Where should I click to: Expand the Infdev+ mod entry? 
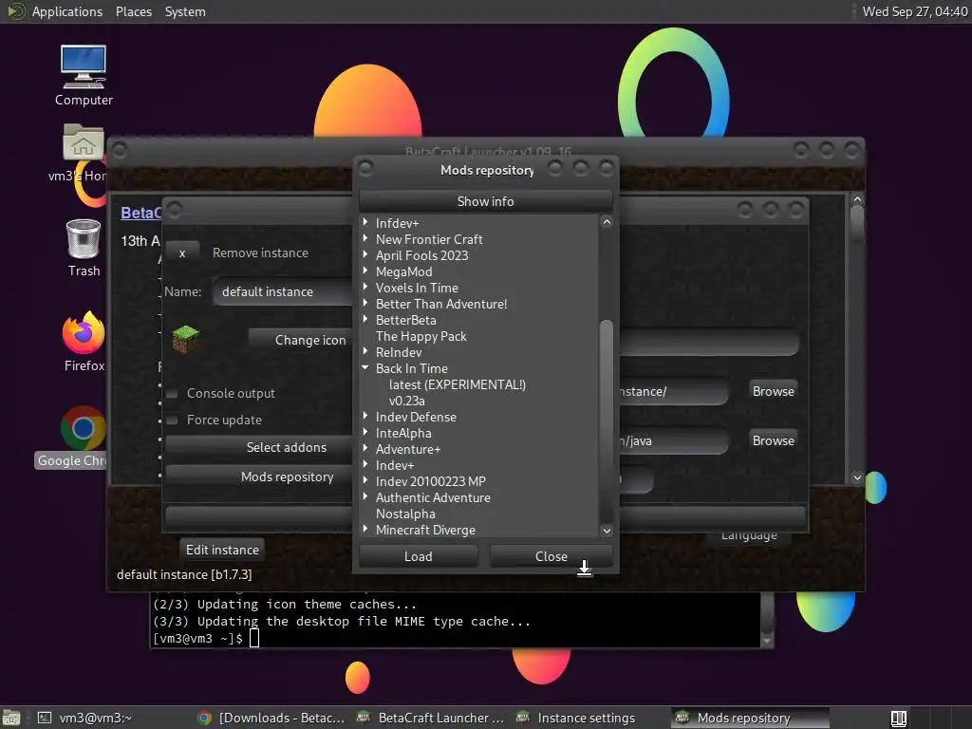coord(365,222)
